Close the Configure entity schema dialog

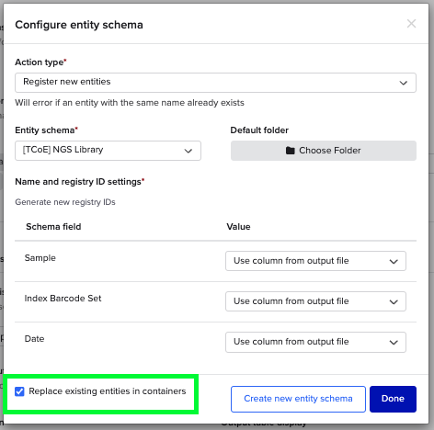click(411, 24)
